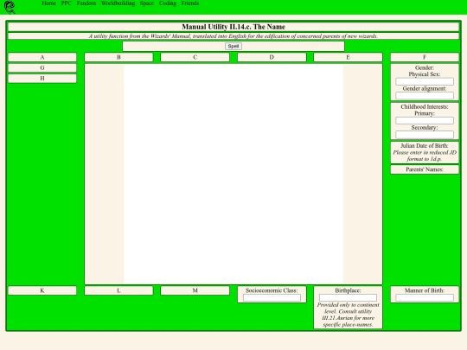This screenshot has width=467, height=350.
Task: Select the box labeled M
Action: [x=195, y=290]
